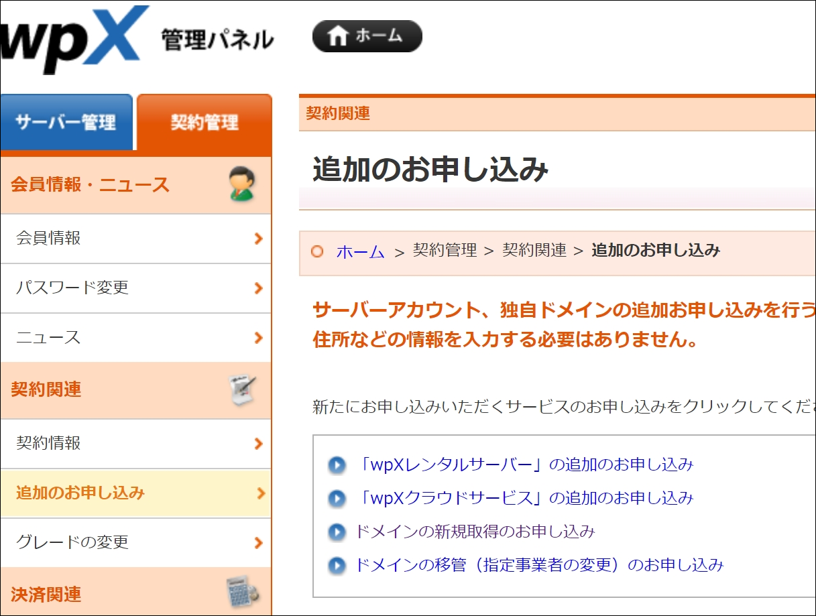Click the orange サーバーアカウント notice text

coord(564,325)
